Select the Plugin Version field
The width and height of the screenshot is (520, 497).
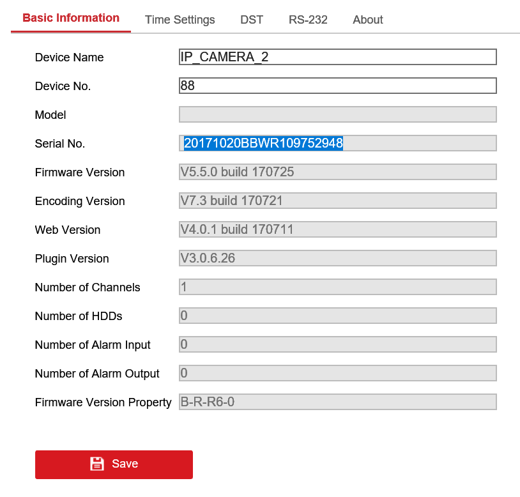[x=337, y=258]
